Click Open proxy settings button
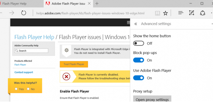This screenshot has width=213, height=105. click(152, 99)
